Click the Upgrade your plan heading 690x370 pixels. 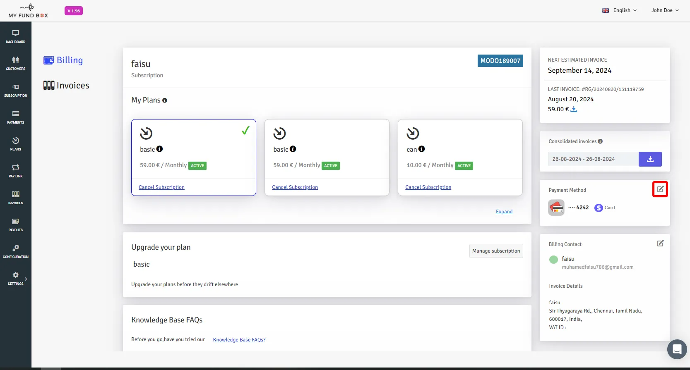[x=161, y=247]
